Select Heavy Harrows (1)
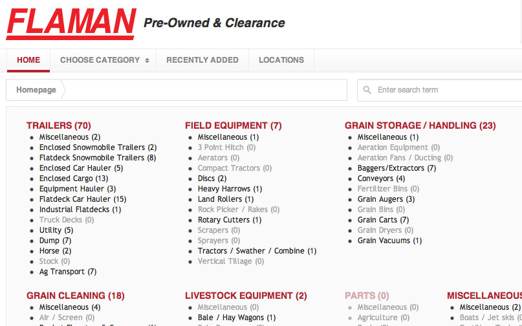Image resolution: width=522 pixels, height=326 pixels. 230,189
